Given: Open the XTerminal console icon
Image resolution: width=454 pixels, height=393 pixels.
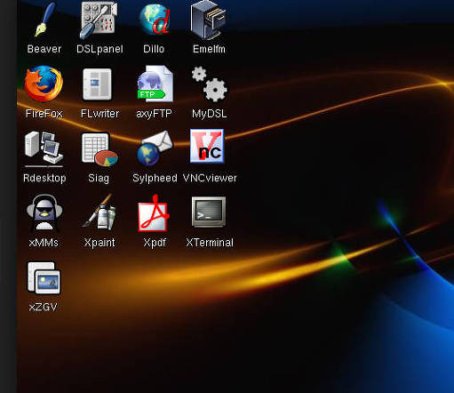Looking at the screenshot, I should (209, 213).
